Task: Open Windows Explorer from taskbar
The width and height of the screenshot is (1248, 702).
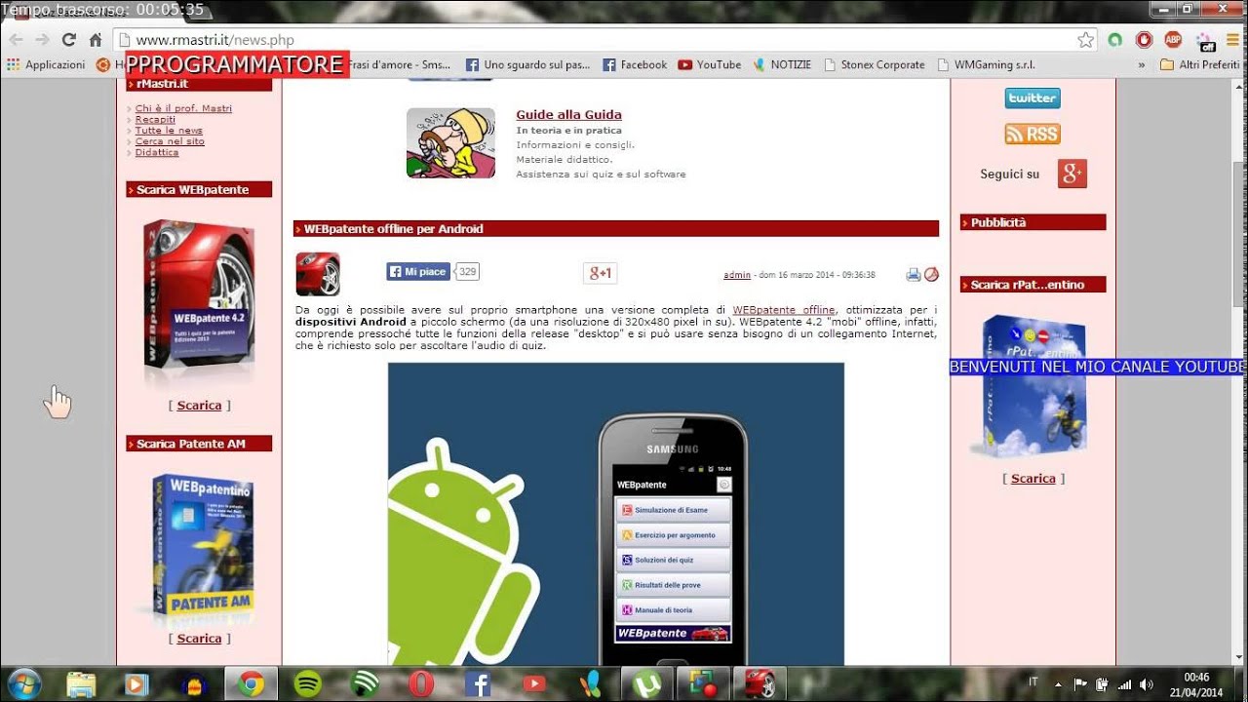Action: [x=81, y=684]
